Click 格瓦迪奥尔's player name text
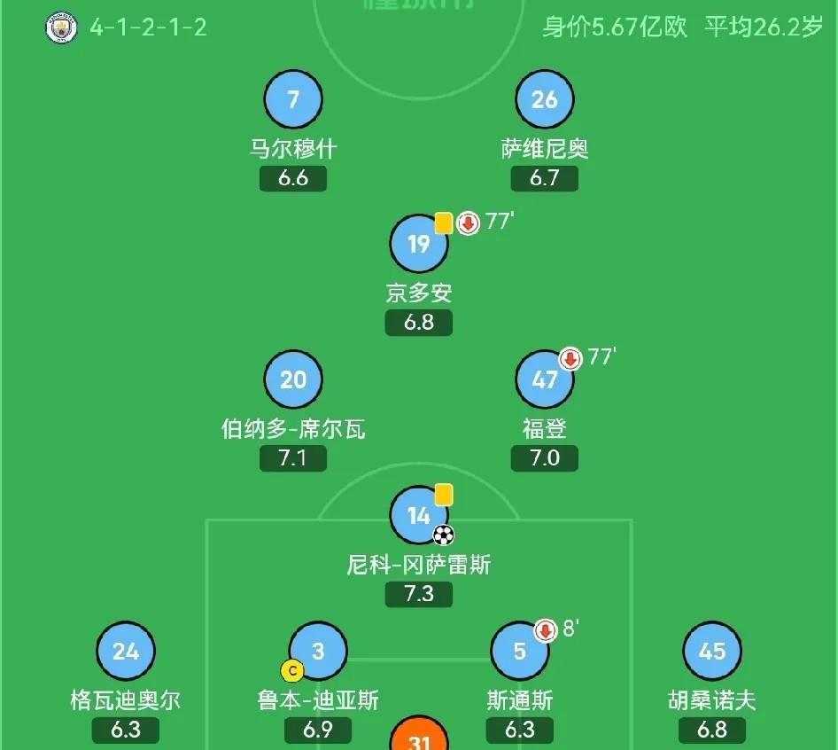838x750 pixels. point(125,698)
